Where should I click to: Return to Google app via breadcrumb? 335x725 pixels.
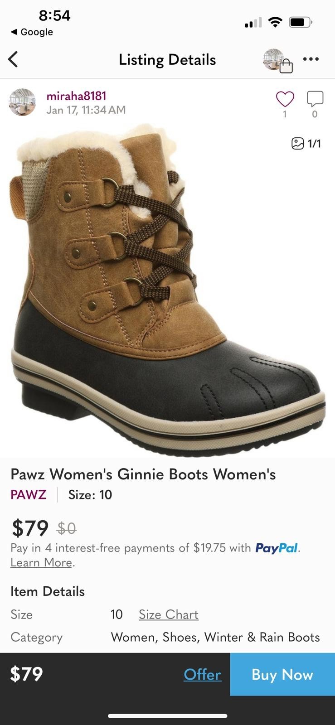pyautogui.click(x=32, y=32)
